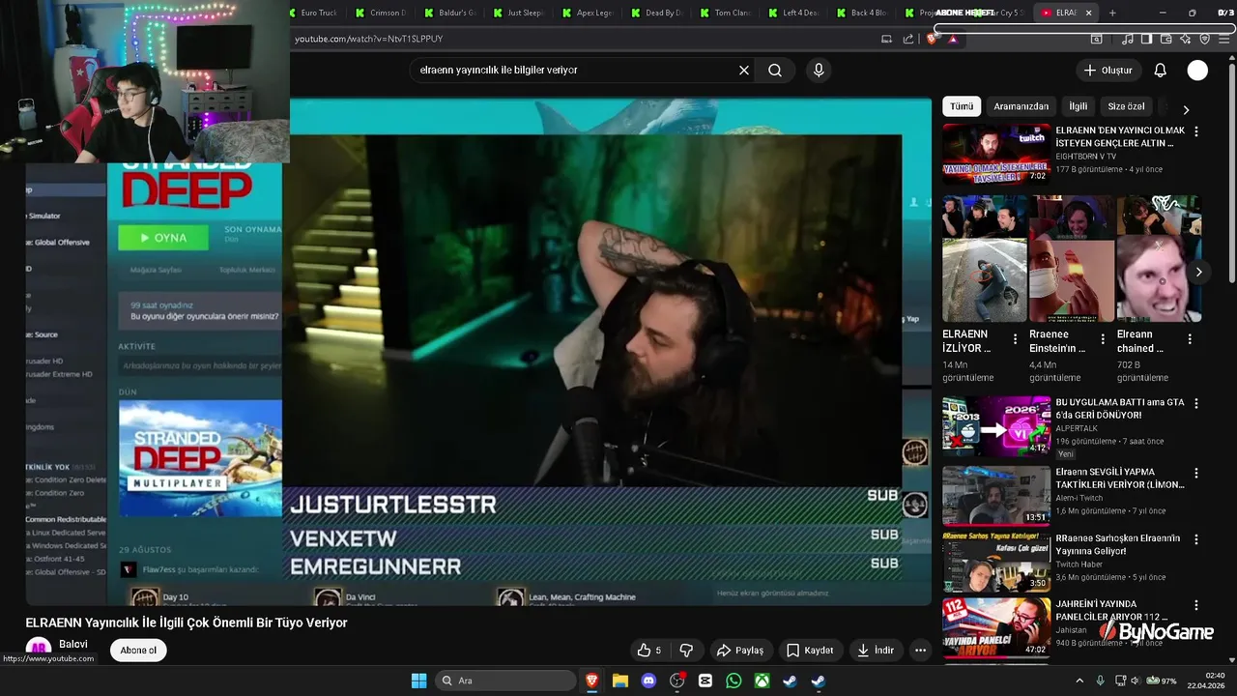Open the Windows Start menu
Screen dimensions: 1237x696
[x=418, y=681]
